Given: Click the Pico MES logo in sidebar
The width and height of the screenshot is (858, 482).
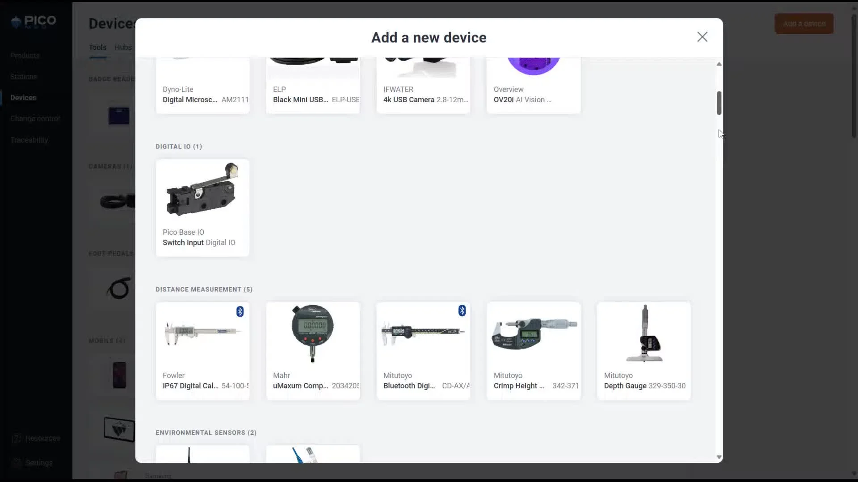Looking at the screenshot, I should (x=34, y=22).
